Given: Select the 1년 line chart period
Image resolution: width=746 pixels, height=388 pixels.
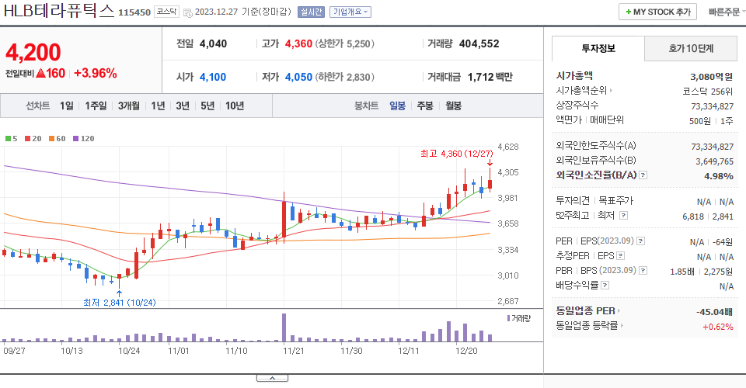Looking at the screenshot, I should (x=158, y=106).
